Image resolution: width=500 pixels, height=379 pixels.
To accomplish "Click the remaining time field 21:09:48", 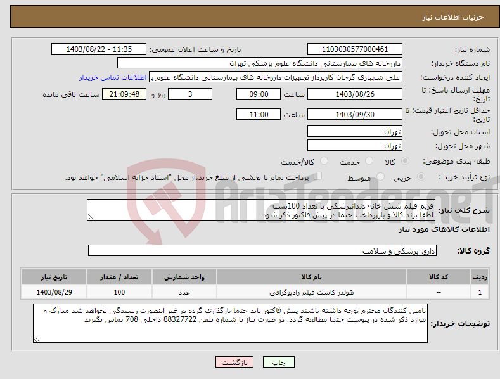I will point(124,94).
